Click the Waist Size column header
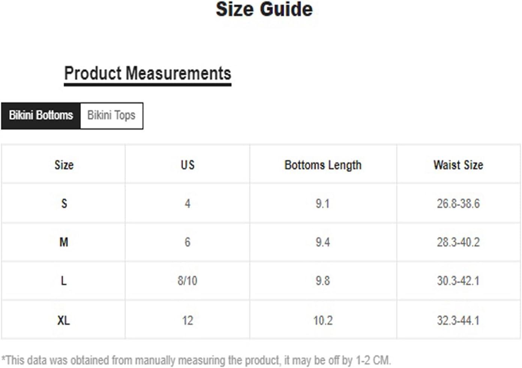Image resolution: width=522 pixels, height=368 pixels. [458, 165]
